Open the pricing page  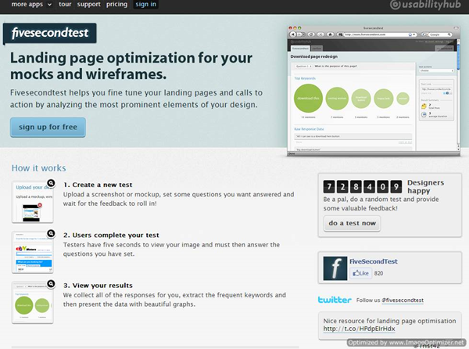tap(116, 5)
